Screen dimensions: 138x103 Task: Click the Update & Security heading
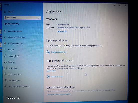point(11,24)
